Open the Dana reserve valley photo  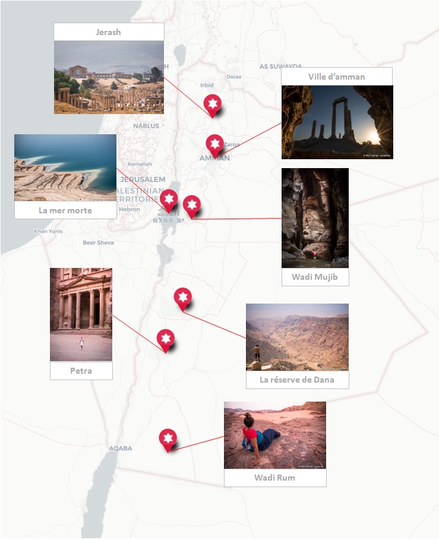(x=297, y=337)
